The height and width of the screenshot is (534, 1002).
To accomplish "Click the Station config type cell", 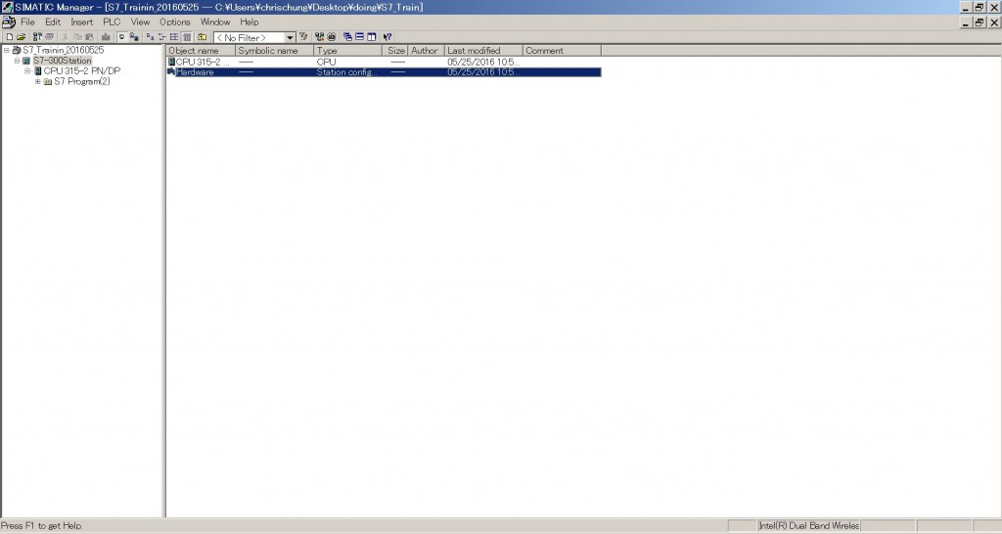I will [347, 72].
